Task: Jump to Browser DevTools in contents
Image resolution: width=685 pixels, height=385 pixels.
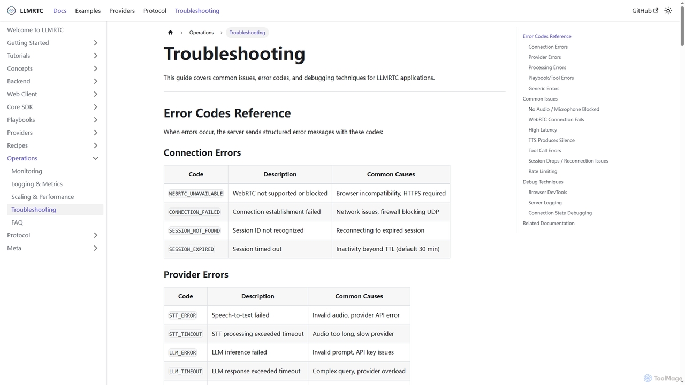Action: [547, 192]
